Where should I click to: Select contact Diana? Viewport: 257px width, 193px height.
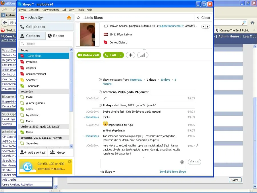pos(44,132)
